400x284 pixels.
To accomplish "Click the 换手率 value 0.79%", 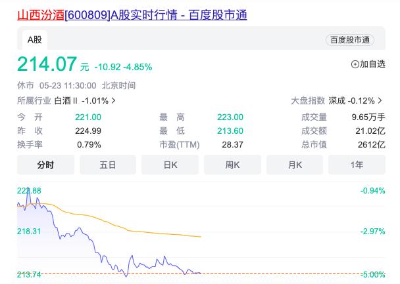I will 89,145.
